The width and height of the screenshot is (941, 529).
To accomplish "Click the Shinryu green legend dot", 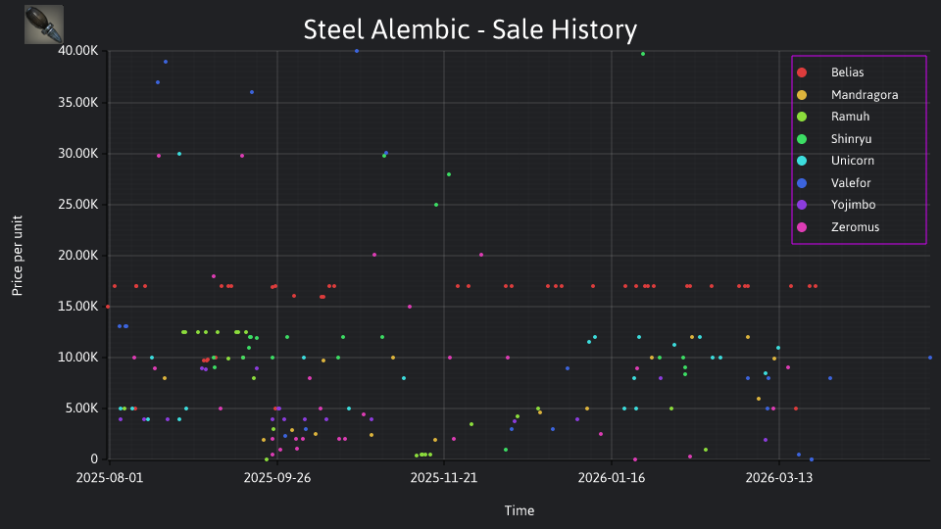I will pyautogui.click(x=802, y=139).
